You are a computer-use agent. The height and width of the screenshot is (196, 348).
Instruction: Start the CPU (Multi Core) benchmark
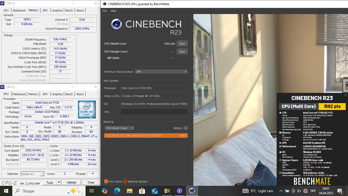tap(182, 44)
